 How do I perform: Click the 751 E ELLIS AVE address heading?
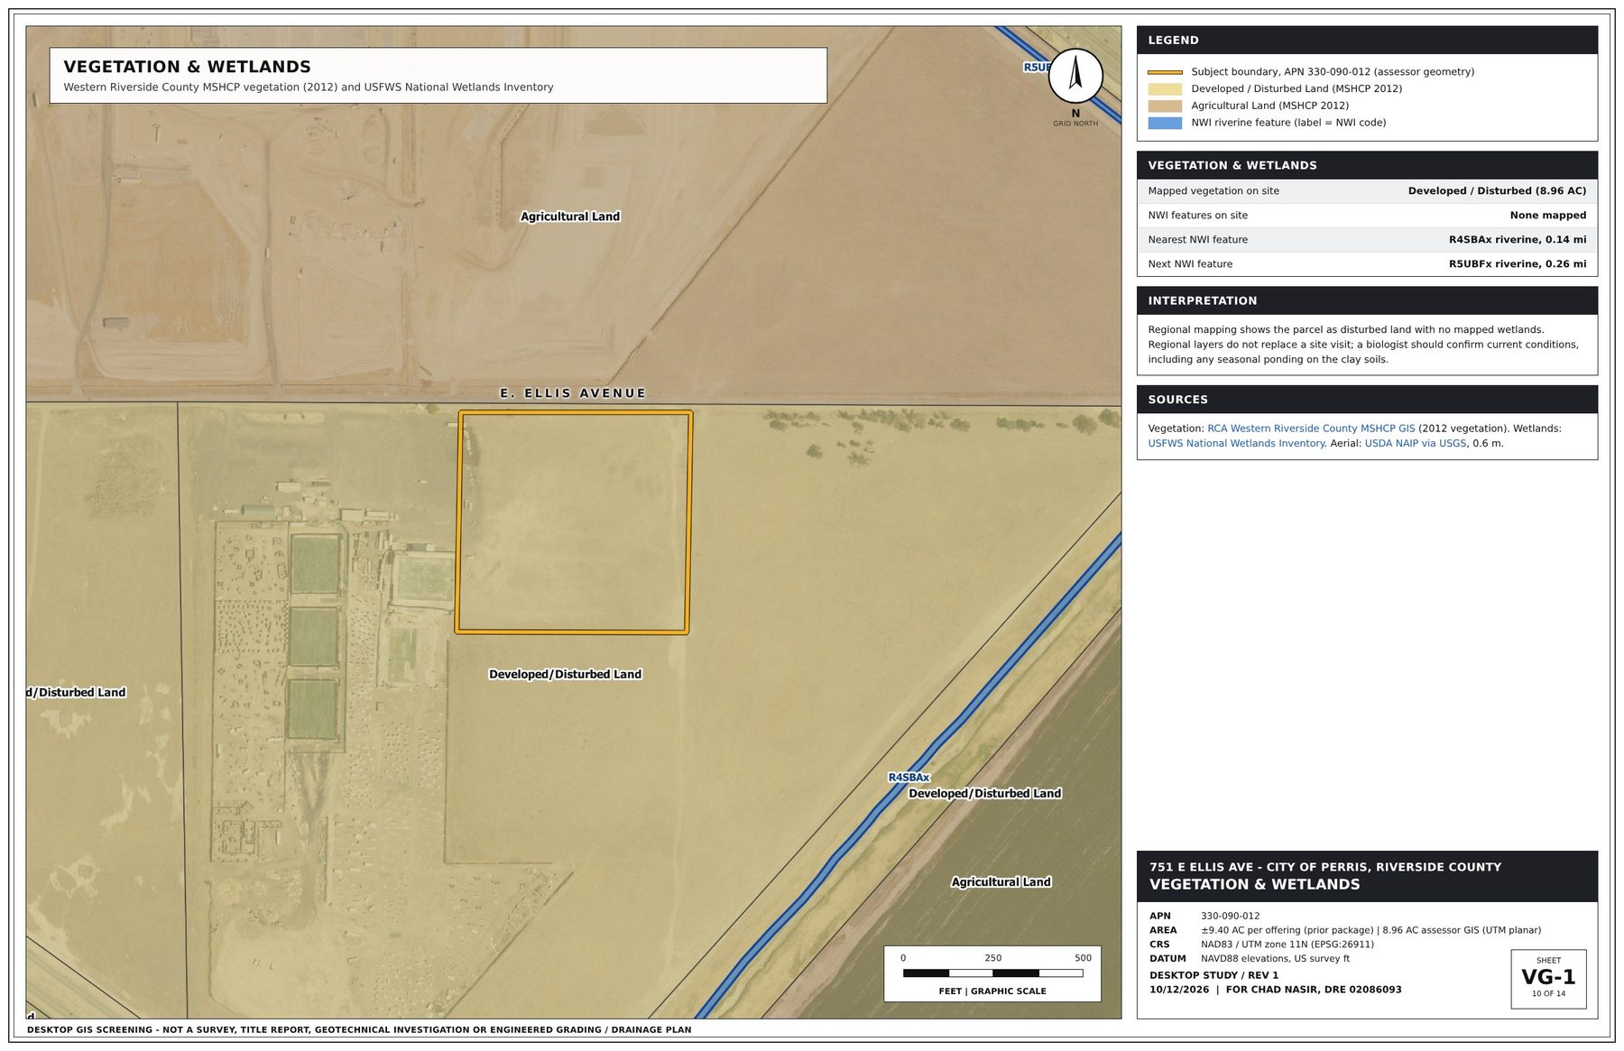(x=1325, y=867)
